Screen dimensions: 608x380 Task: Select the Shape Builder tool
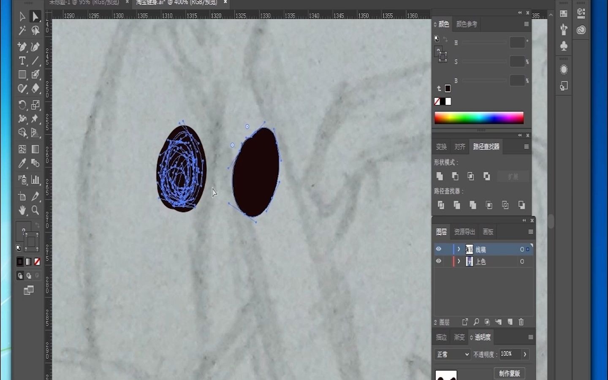[x=22, y=133]
